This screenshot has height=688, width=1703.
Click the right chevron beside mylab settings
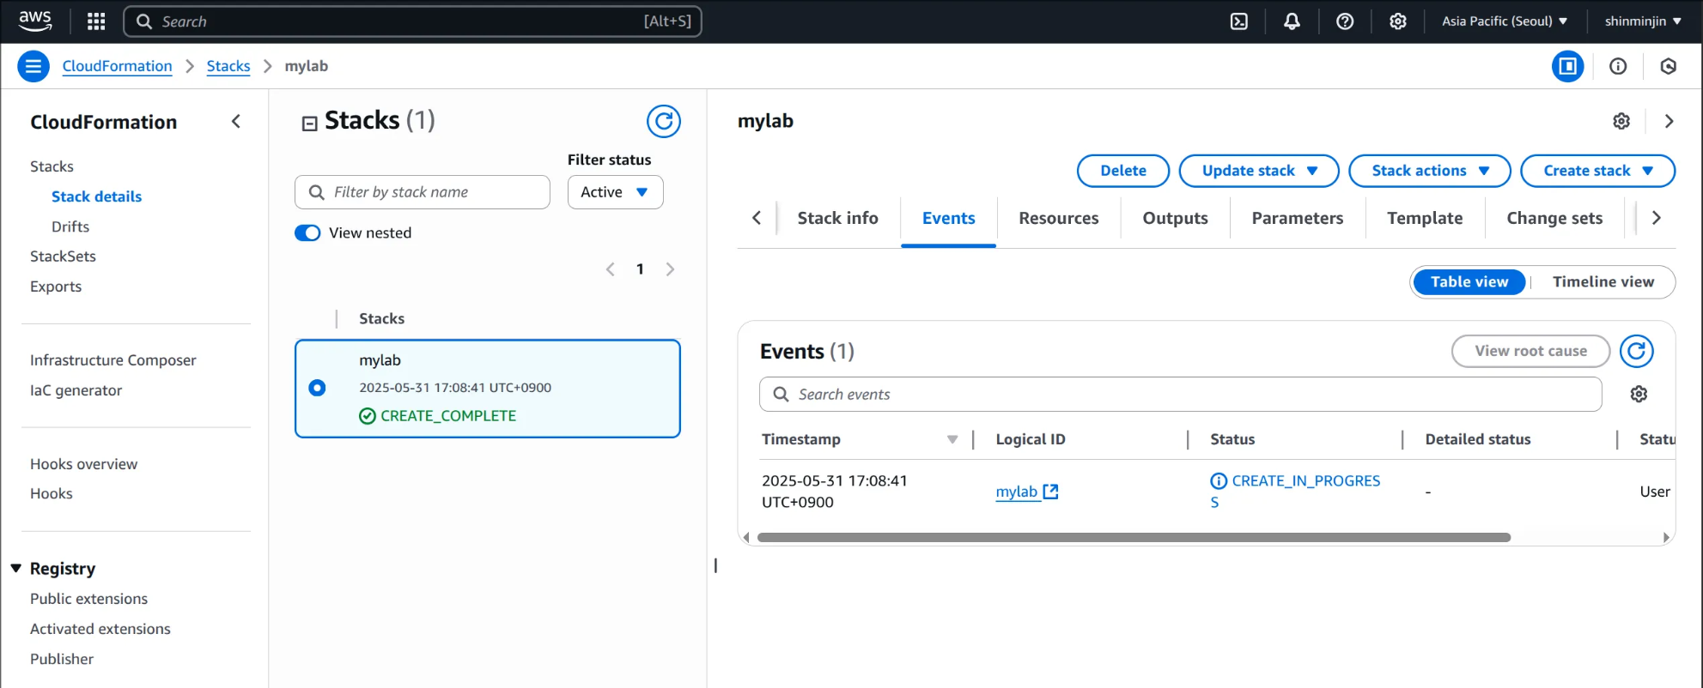tap(1669, 121)
